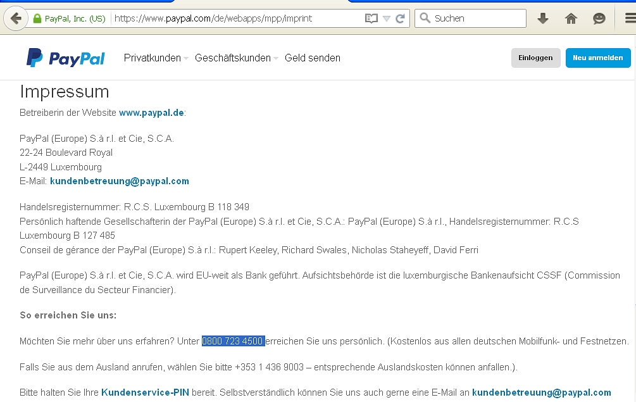This screenshot has height=402, width=636.
Task: Click the magnifier icon in search box
Action: pos(425,18)
